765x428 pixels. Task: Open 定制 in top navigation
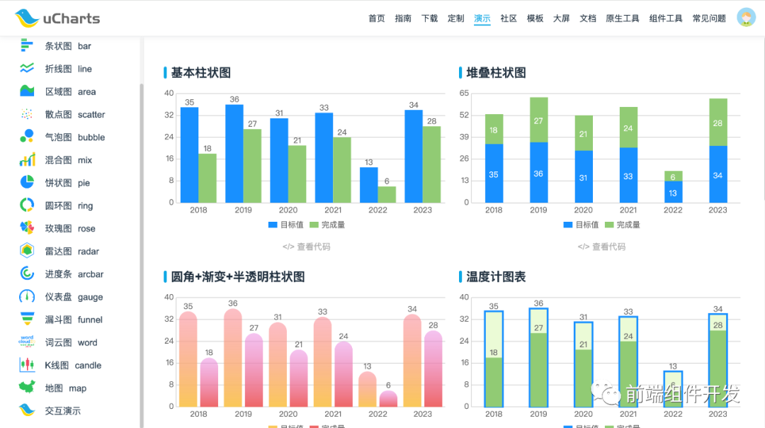click(455, 18)
